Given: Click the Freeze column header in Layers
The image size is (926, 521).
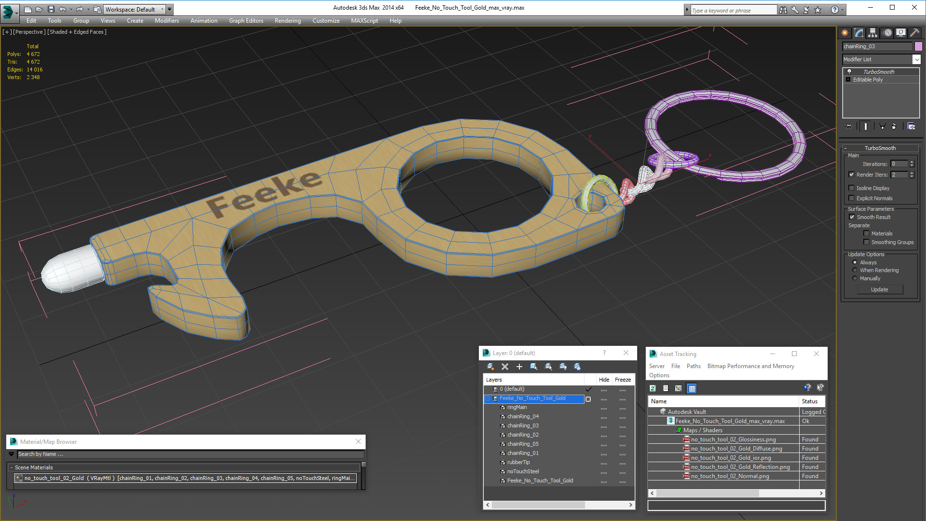Looking at the screenshot, I should [x=623, y=380].
